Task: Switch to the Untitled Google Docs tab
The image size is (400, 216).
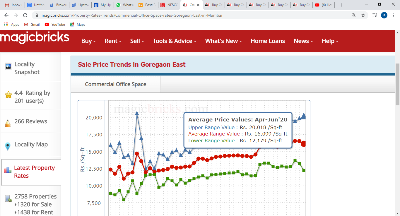Action: 36,5
